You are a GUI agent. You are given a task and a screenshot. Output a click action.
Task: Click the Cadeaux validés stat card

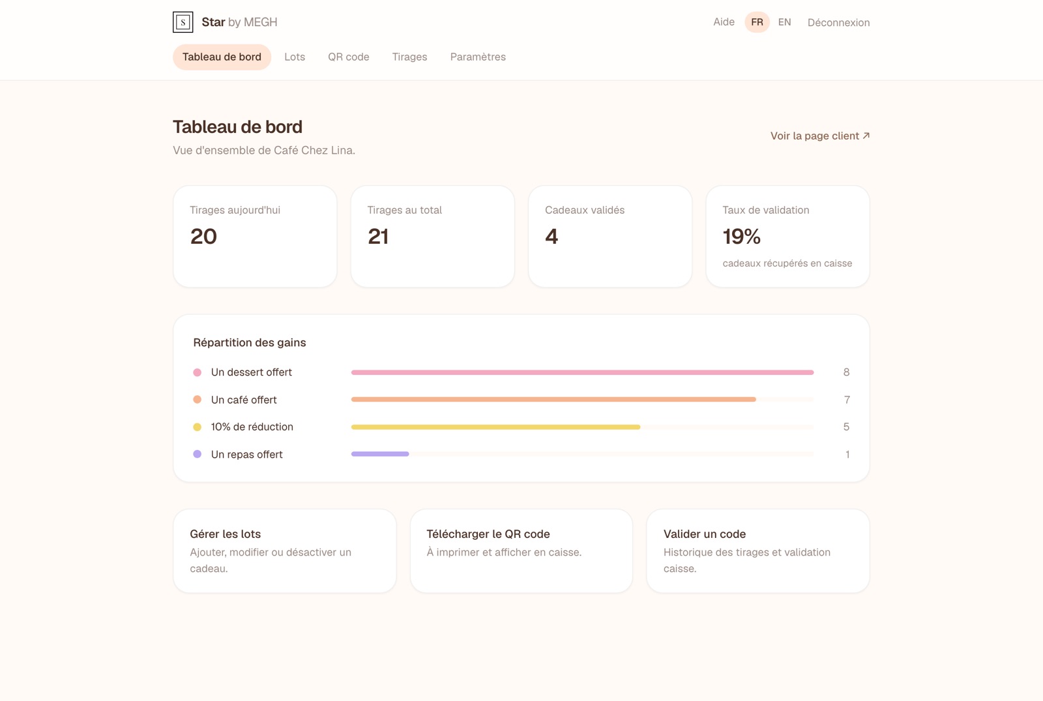coord(610,236)
